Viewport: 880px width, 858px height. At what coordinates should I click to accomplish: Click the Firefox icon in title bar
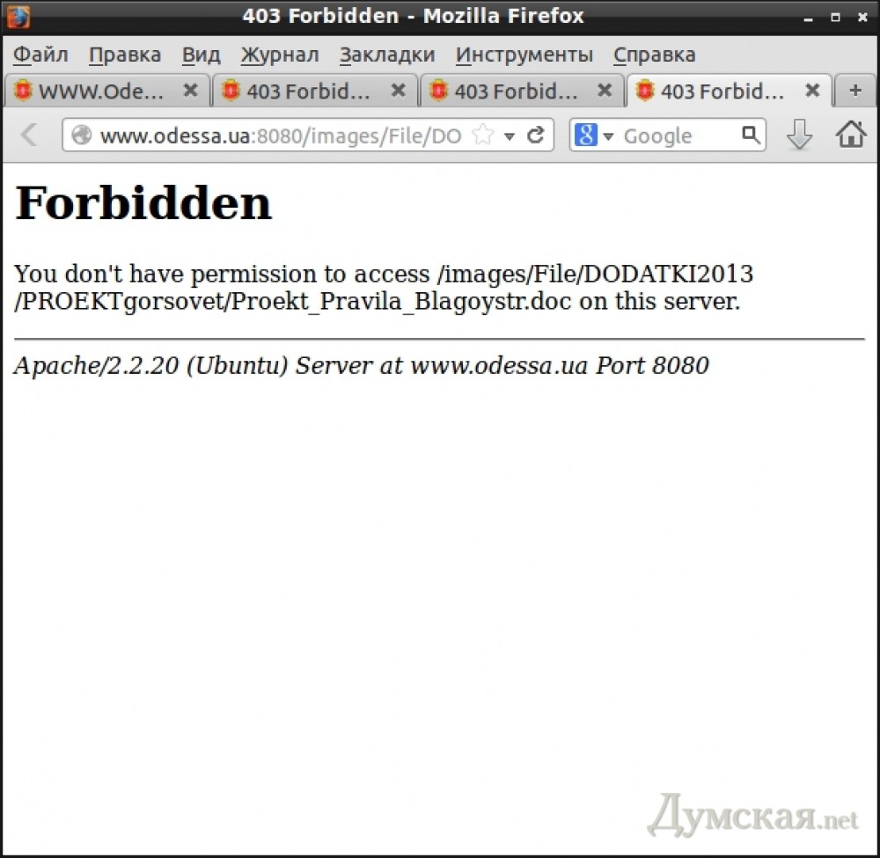click(18, 16)
